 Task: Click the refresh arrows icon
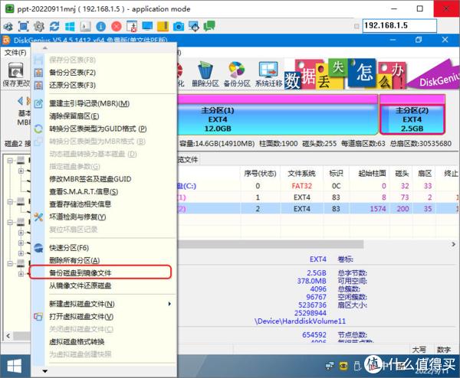point(54,26)
